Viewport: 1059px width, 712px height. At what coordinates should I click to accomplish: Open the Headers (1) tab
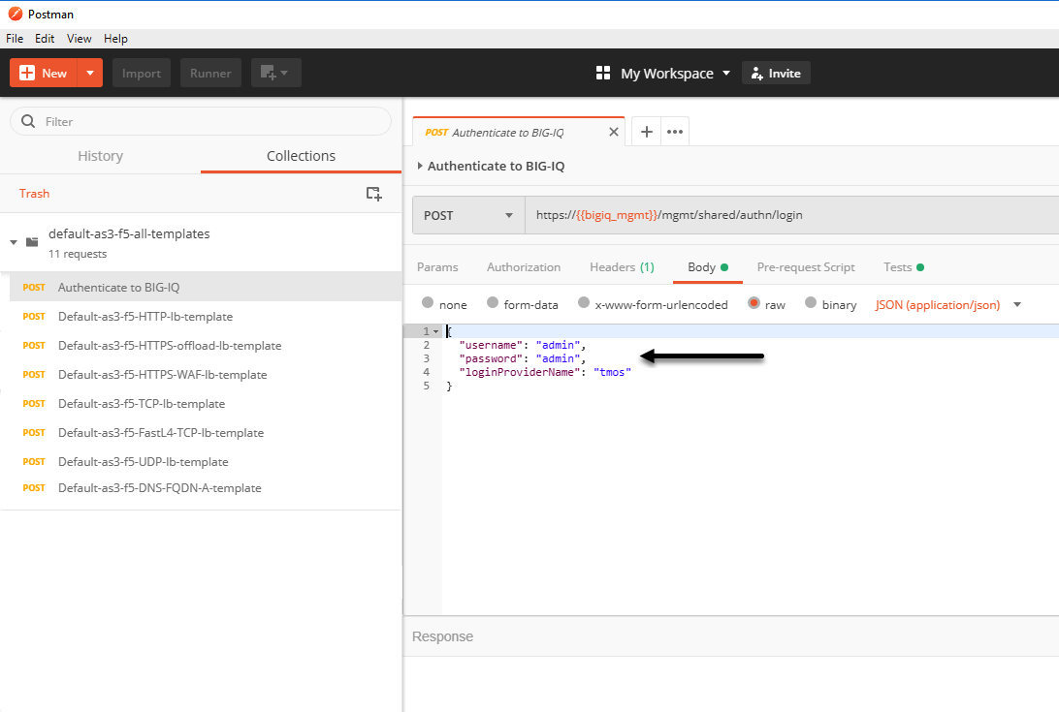[622, 267]
